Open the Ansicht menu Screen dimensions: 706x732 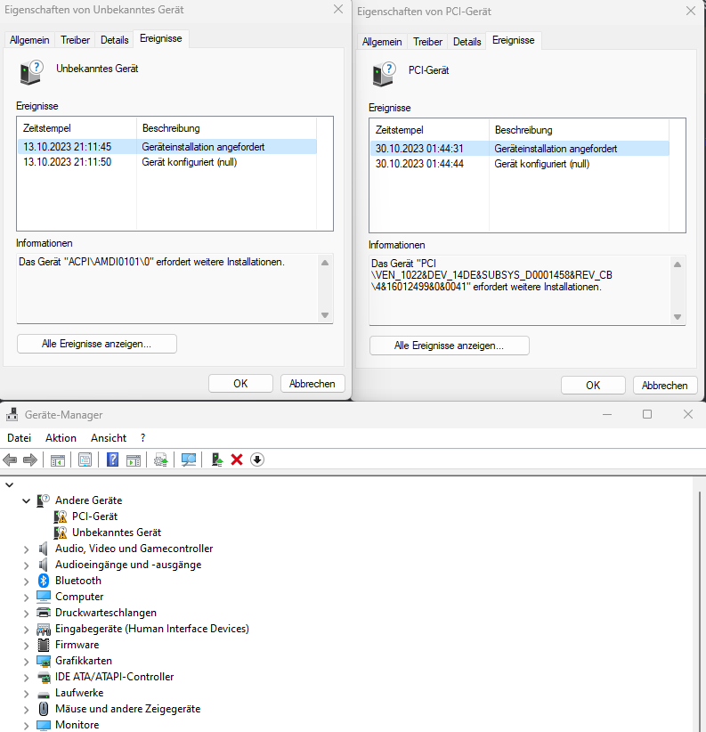pyautogui.click(x=109, y=438)
